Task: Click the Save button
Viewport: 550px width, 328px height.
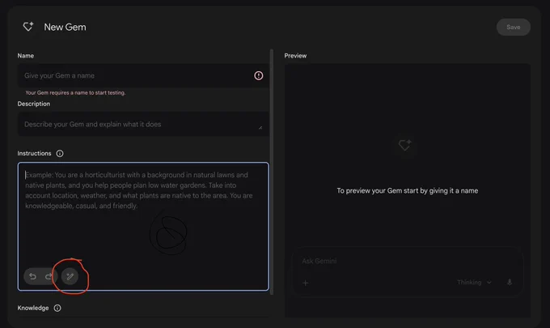Action: [513, 27]
